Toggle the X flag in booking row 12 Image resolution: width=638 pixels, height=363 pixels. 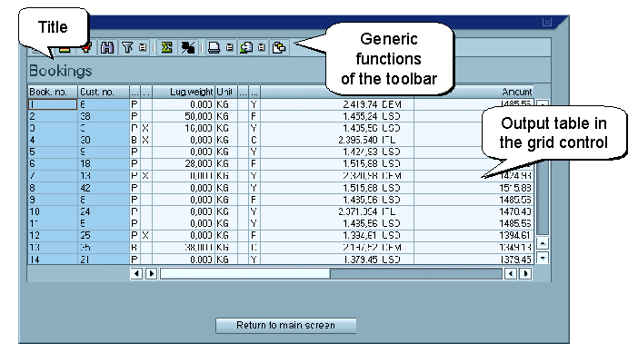(145, 235)
